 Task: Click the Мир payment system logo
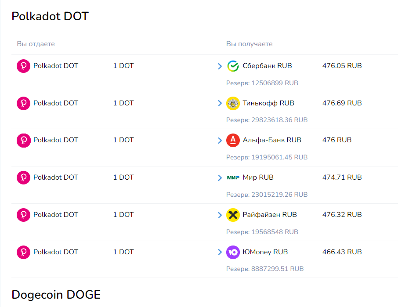(x=233, y=177)
